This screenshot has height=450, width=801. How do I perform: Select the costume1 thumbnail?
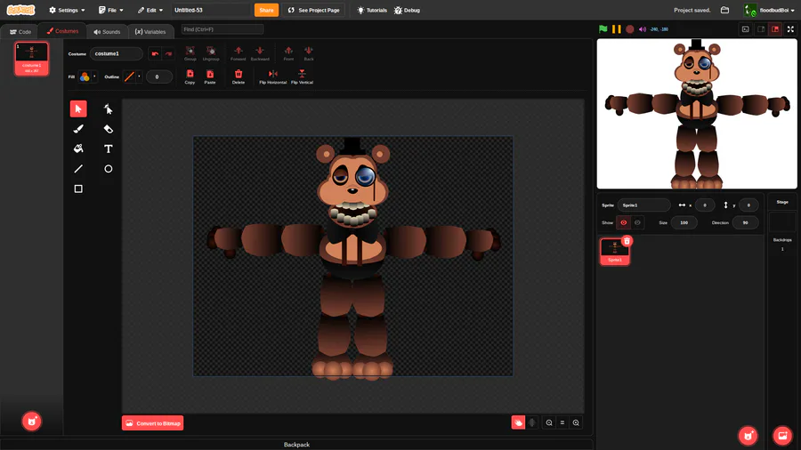click(x=32, y=59)
